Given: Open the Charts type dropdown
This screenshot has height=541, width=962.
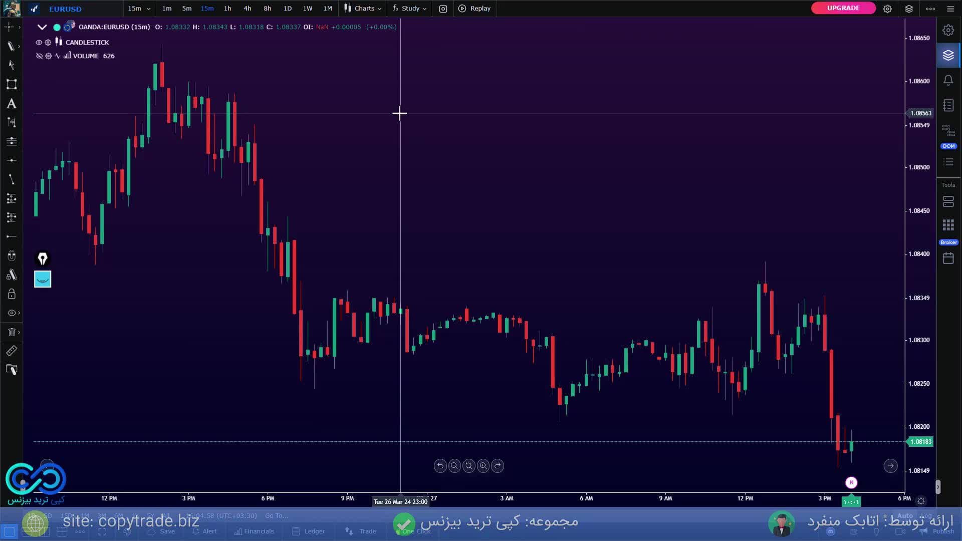Looking at the screenshot, I should [363, 9].
